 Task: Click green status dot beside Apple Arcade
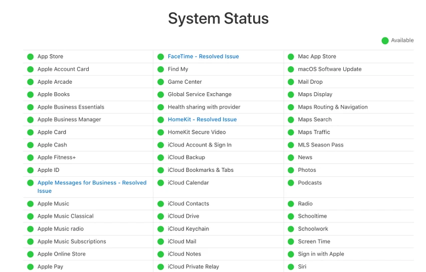(31, 82)
